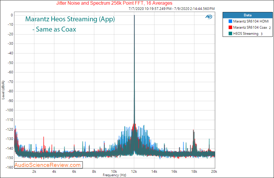Screen dimensions: 274x178
Task: Click the Marantz SR6104 Coax legend entry
Action: 250,27
